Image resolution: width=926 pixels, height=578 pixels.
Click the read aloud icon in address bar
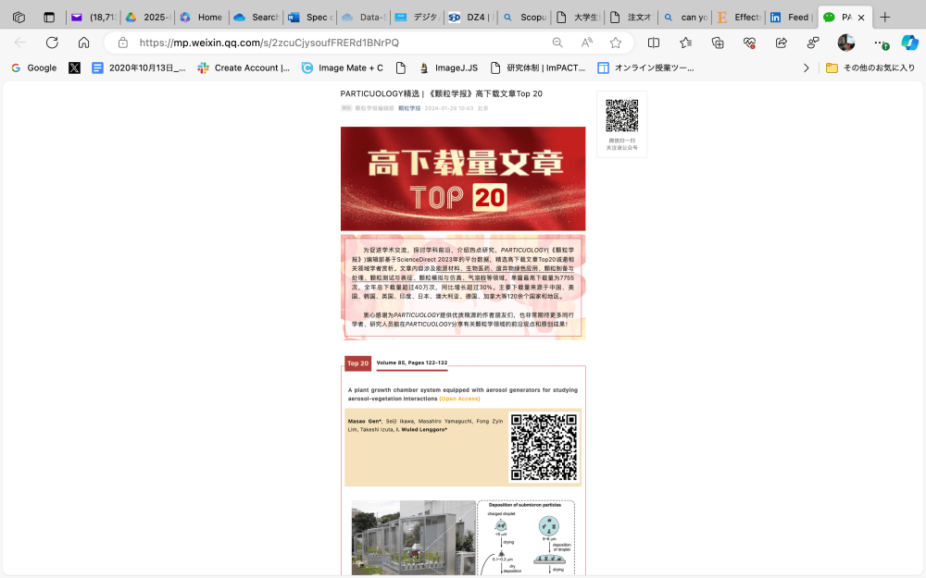click(x=586, y=43)
